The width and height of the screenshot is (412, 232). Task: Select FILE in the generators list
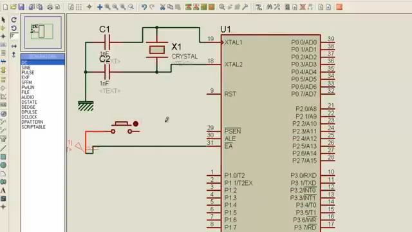[x=25, y=92]
